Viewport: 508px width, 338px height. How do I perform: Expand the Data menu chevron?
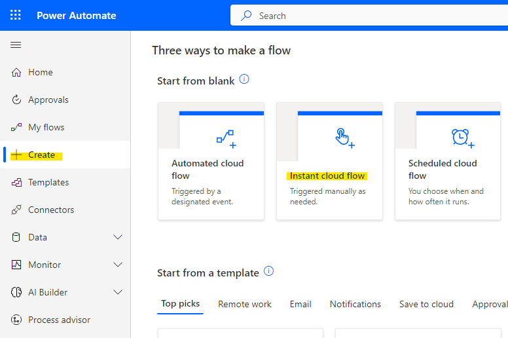click(x=118, y=237)
